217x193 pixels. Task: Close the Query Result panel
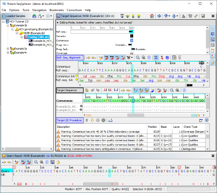pos(213,156)
